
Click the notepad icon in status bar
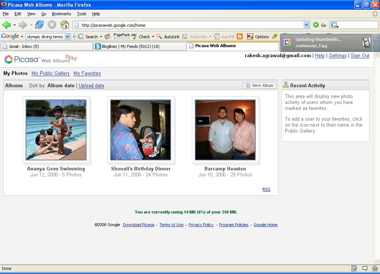(354, 268)
